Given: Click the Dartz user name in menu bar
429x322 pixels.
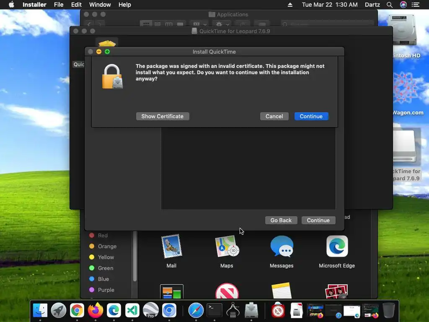Looking at the screenshot, I should 372,5.
